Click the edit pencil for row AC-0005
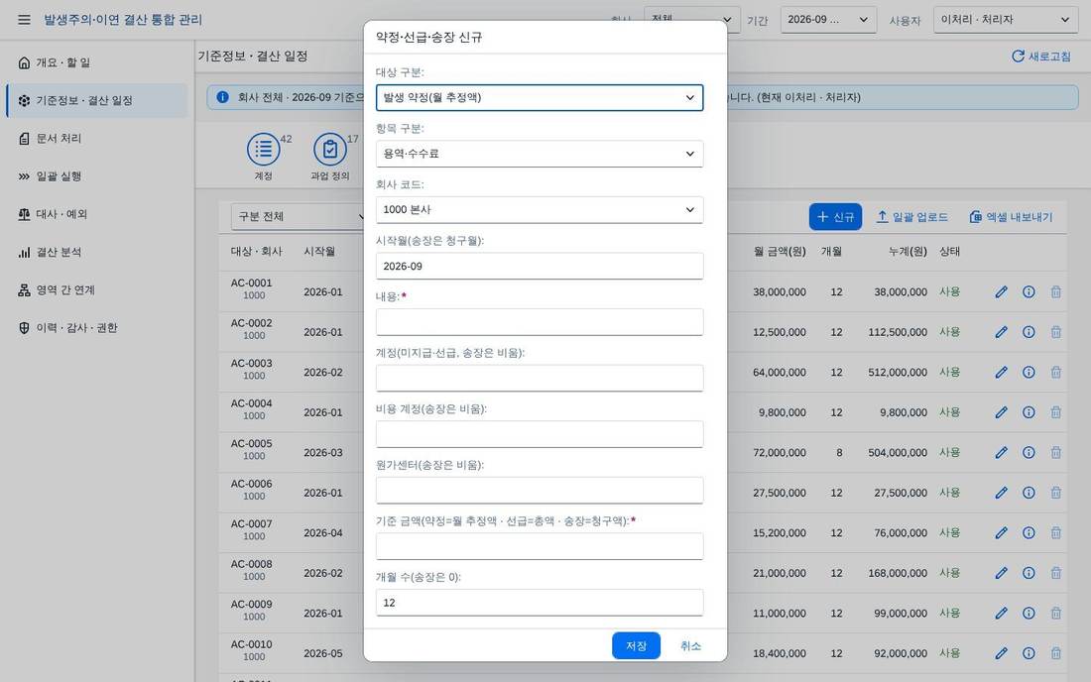The width and height of the screenshot is (1091, 682). 1002,453
